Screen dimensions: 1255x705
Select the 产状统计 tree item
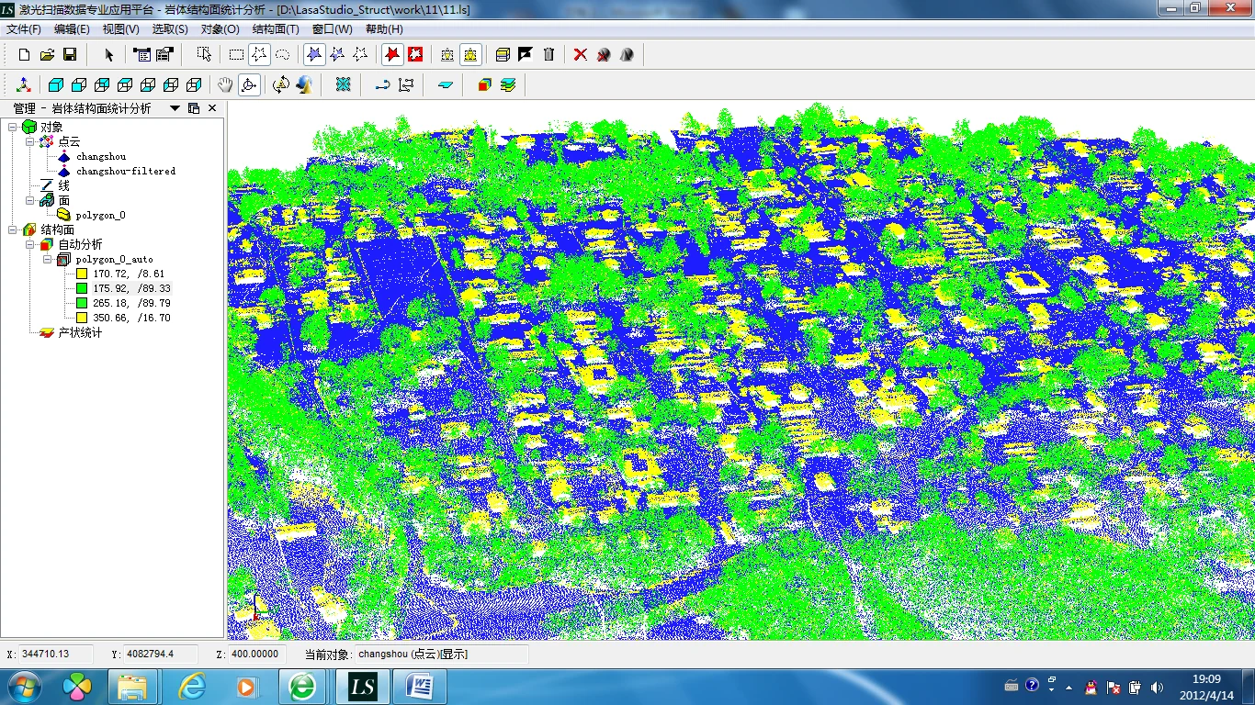(80, 332)
